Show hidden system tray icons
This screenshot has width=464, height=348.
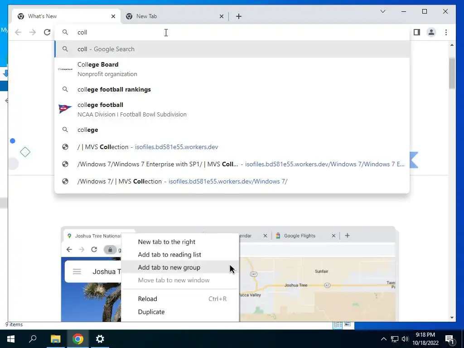pos(383,339)
